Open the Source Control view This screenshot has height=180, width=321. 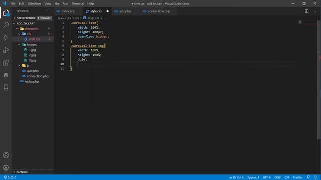tap(6, 38)
